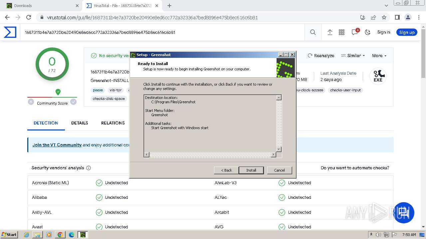Click the scroll left arrow in setup summary box
The height and width of the screenshot is (239, 426).
[147, 155]
